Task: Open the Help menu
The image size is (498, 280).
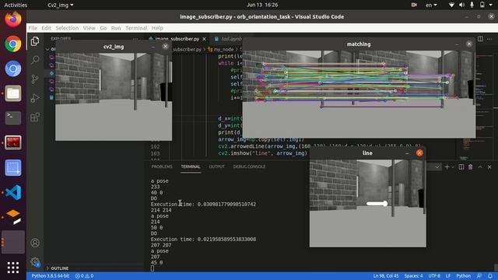Action: click(157, 28)
